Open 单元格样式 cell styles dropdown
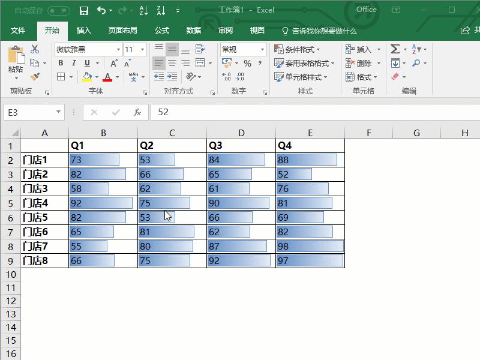Screen dimensions: 480x360 301,77
